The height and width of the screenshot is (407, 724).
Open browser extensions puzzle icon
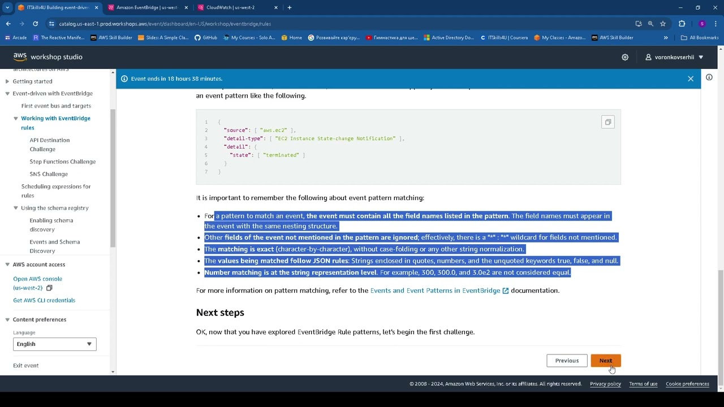(682, 24)
